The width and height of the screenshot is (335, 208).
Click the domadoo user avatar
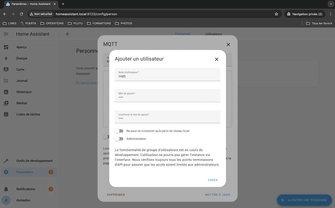coord(6,200)
